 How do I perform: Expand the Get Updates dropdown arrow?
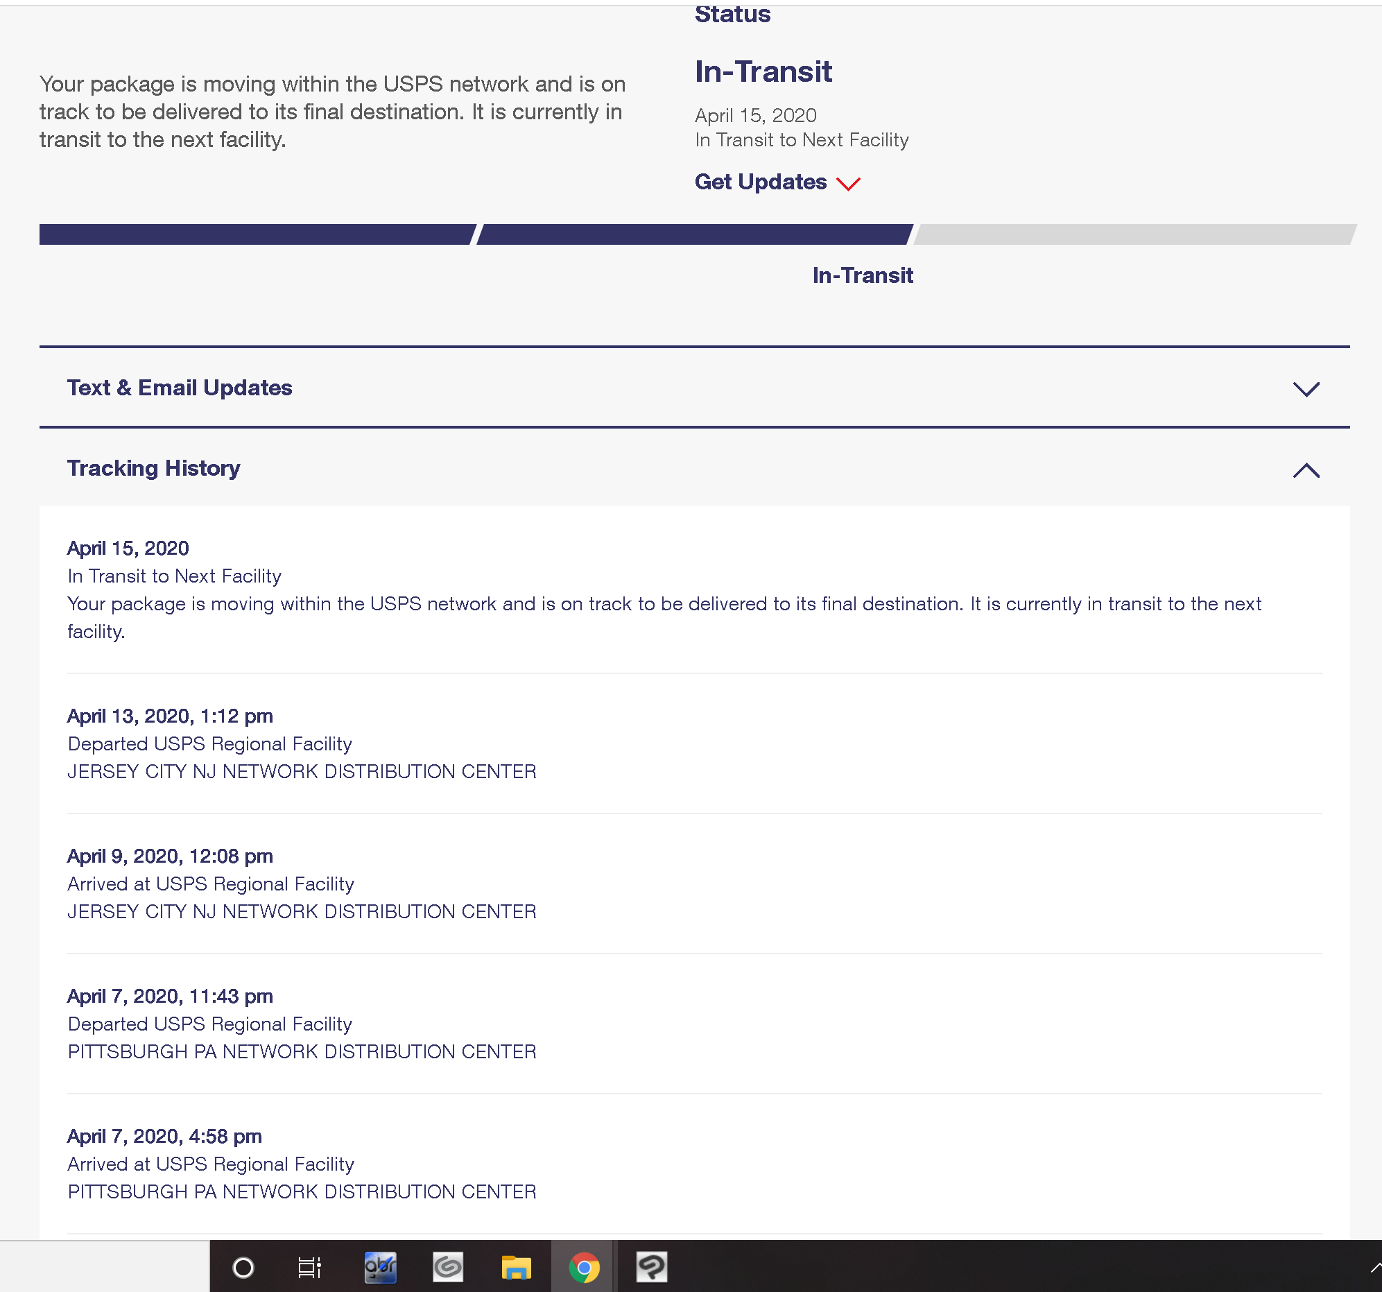(848, 184)
